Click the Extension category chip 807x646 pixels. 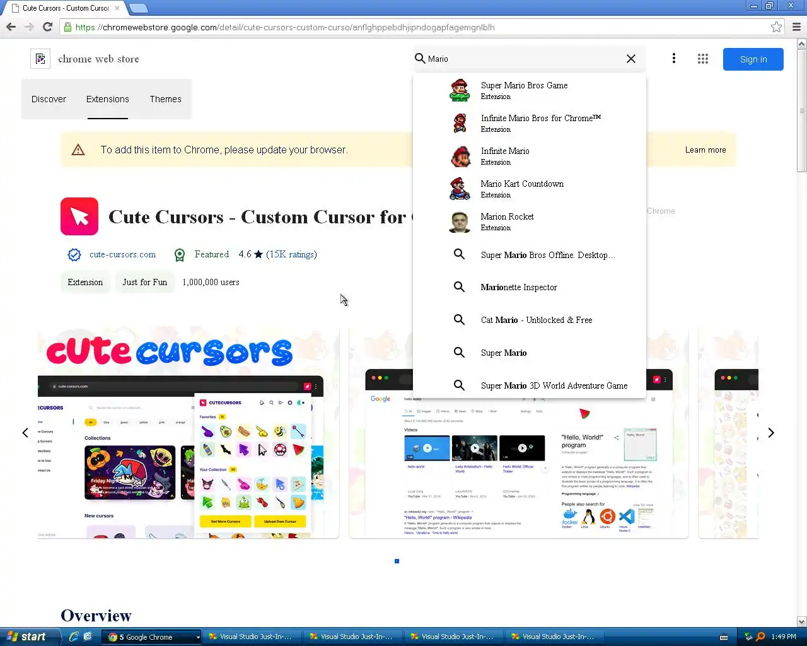coord(85,282)
